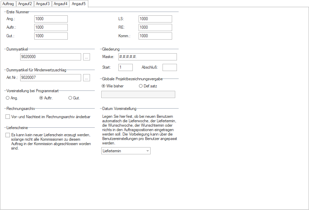Click the Maske input field
This screenshot has height=210, width=309.
point(147,57)
